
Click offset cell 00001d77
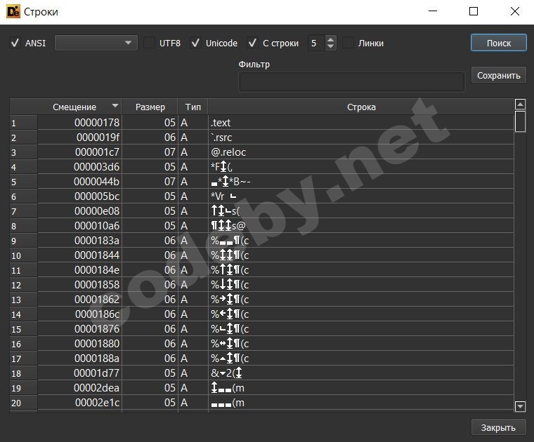tap(79, 373)
